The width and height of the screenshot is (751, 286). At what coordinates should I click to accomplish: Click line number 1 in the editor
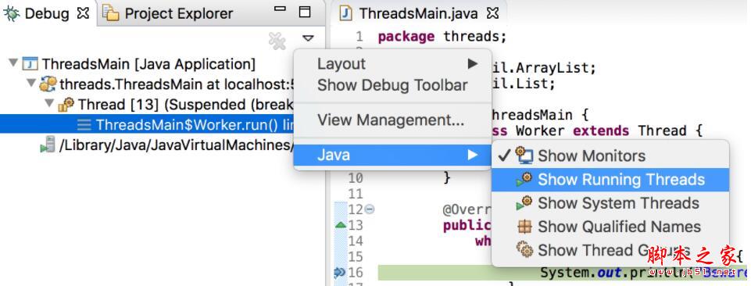(x=359, y=37)
